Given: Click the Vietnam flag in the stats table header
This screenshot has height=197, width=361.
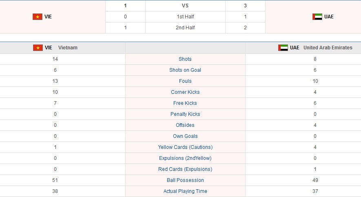Looking at the screenshot, I should [38, 48].
